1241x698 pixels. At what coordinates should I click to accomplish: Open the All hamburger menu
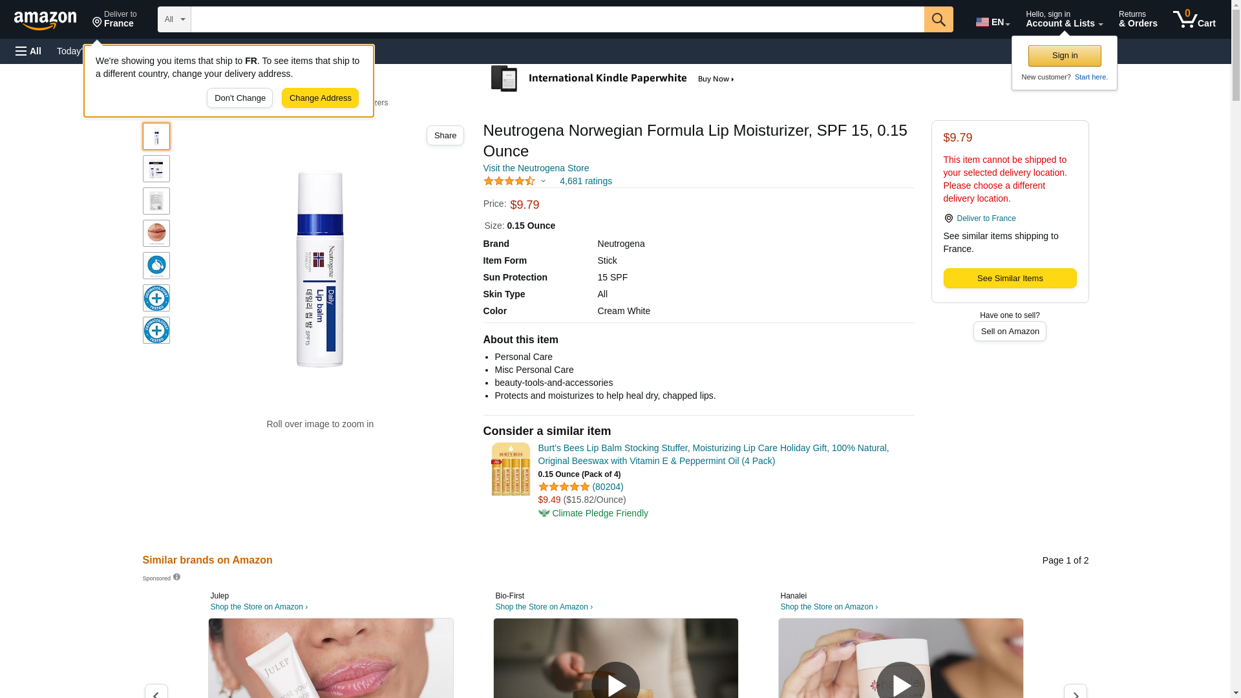click(x=28, y=51)
